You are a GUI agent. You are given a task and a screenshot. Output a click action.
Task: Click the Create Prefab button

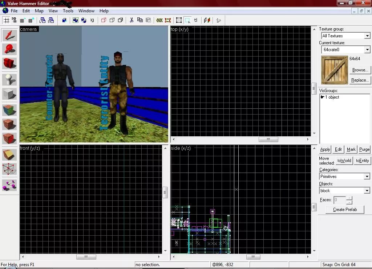point(345,210)
